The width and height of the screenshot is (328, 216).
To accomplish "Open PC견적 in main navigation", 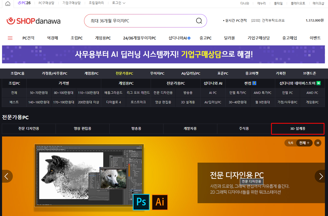I will coord(28,38).
